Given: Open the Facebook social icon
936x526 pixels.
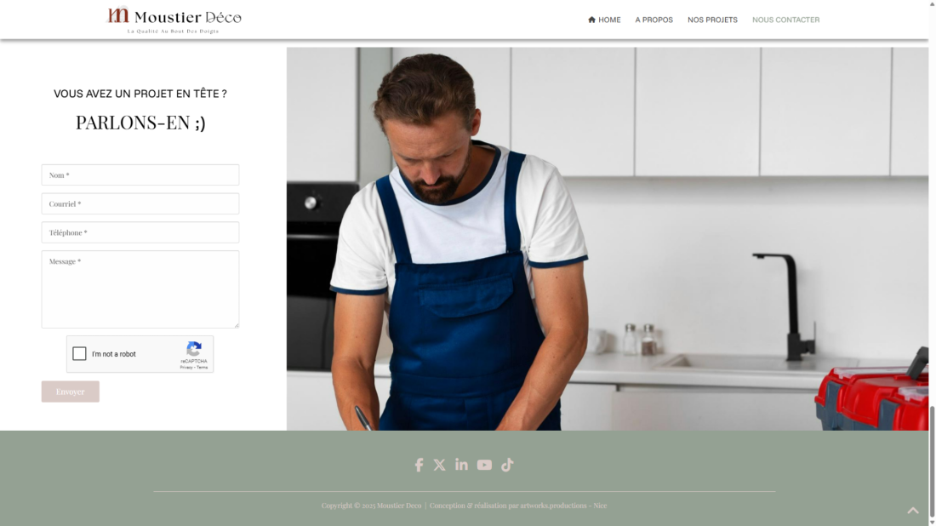Looking at the screenshot, I should coord(419,465).
